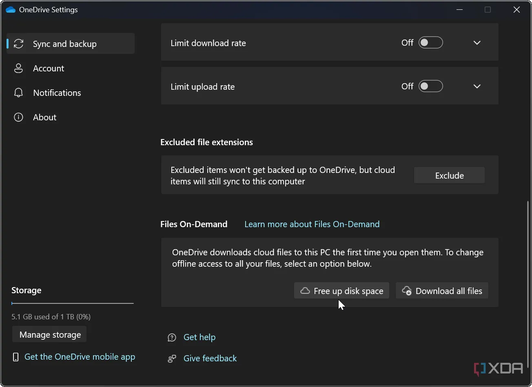Viewport: 532px width, 387px height.
Task: Open the Get help link
Action: 199,337
